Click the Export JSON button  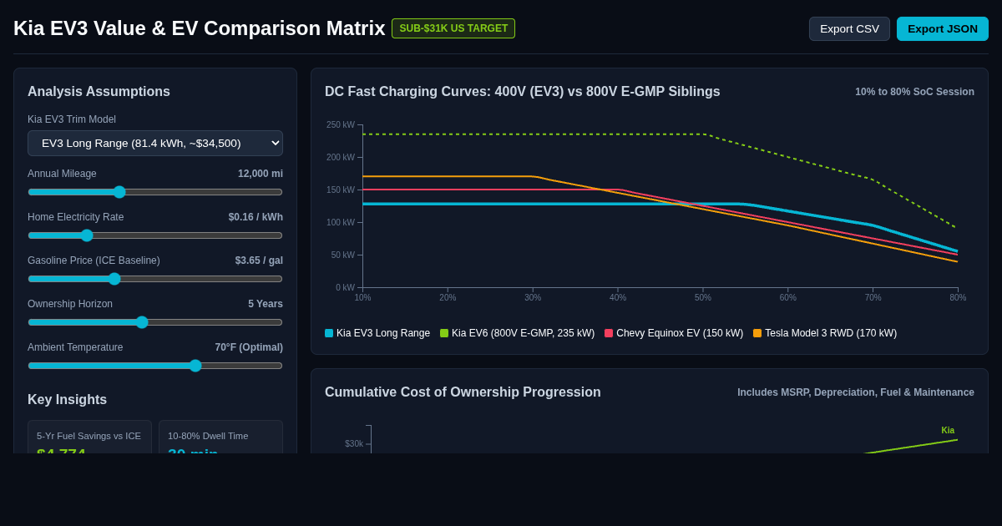[943, 28]
